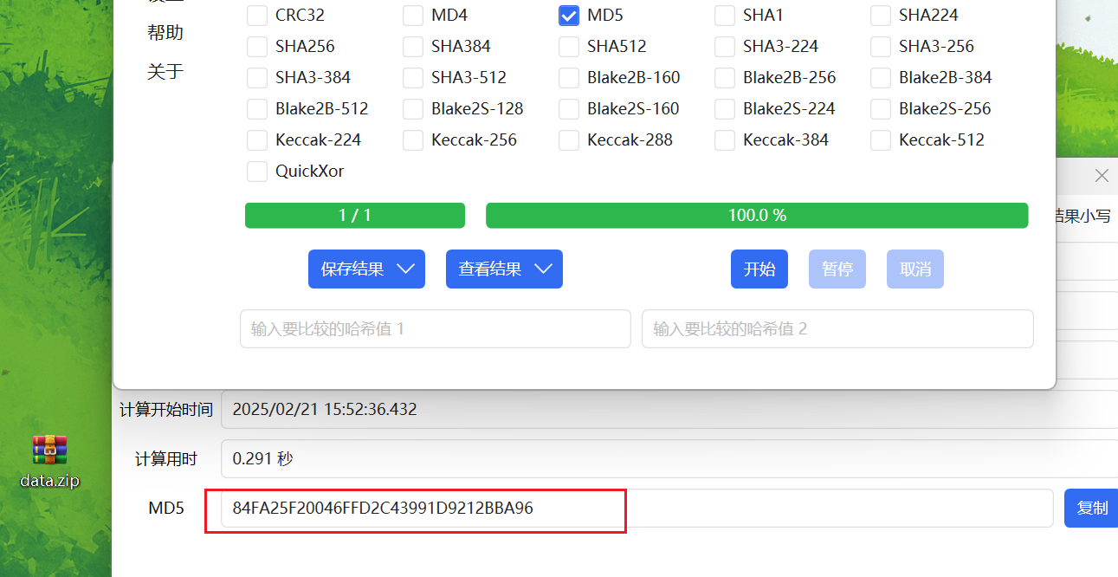This screenshot has height=577, width=1118.
Task: Enable the Blake2B-160 checkbox
Action: pos(569,78)
